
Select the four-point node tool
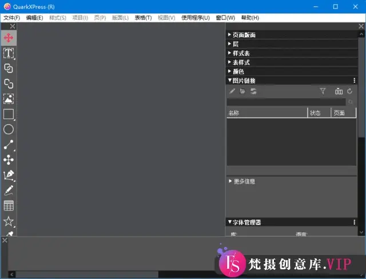tap(9, 160)
